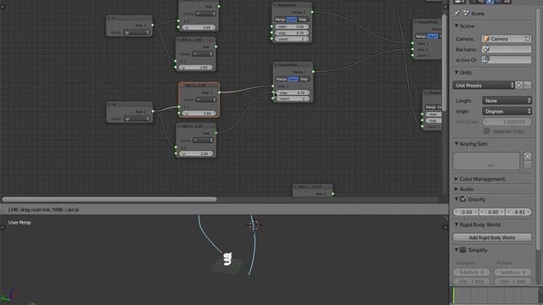Image resolution: width=543 pixels, height=305 pixels.
Task: Open function dropdown on the bottommost Math node
Action: [x=203, y=140]
